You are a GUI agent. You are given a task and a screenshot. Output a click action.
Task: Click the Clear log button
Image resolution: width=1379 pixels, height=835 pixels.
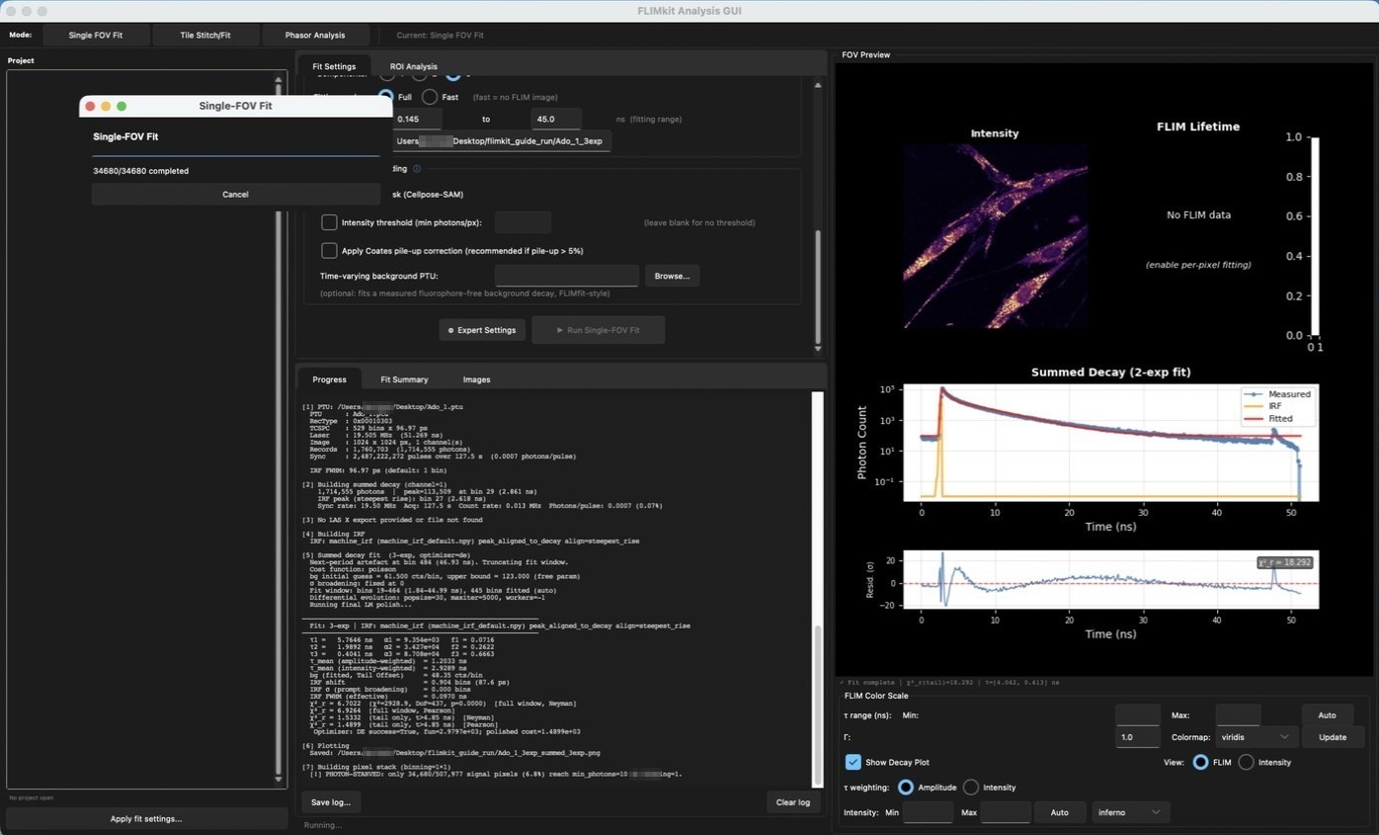pyautogui.click(x=793, y=802)
